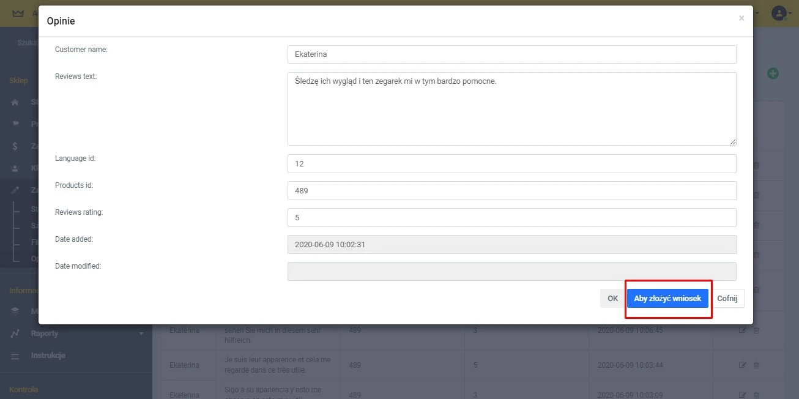Click the blue 'Aby złożyć wniosek' button
The width and height of the screenshot is (799, 399).
coord(667,298)
